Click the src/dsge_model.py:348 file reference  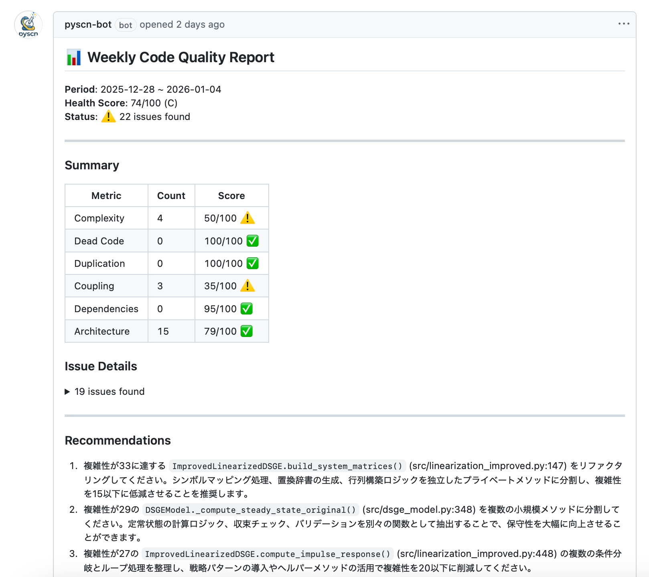coord(419,510)
